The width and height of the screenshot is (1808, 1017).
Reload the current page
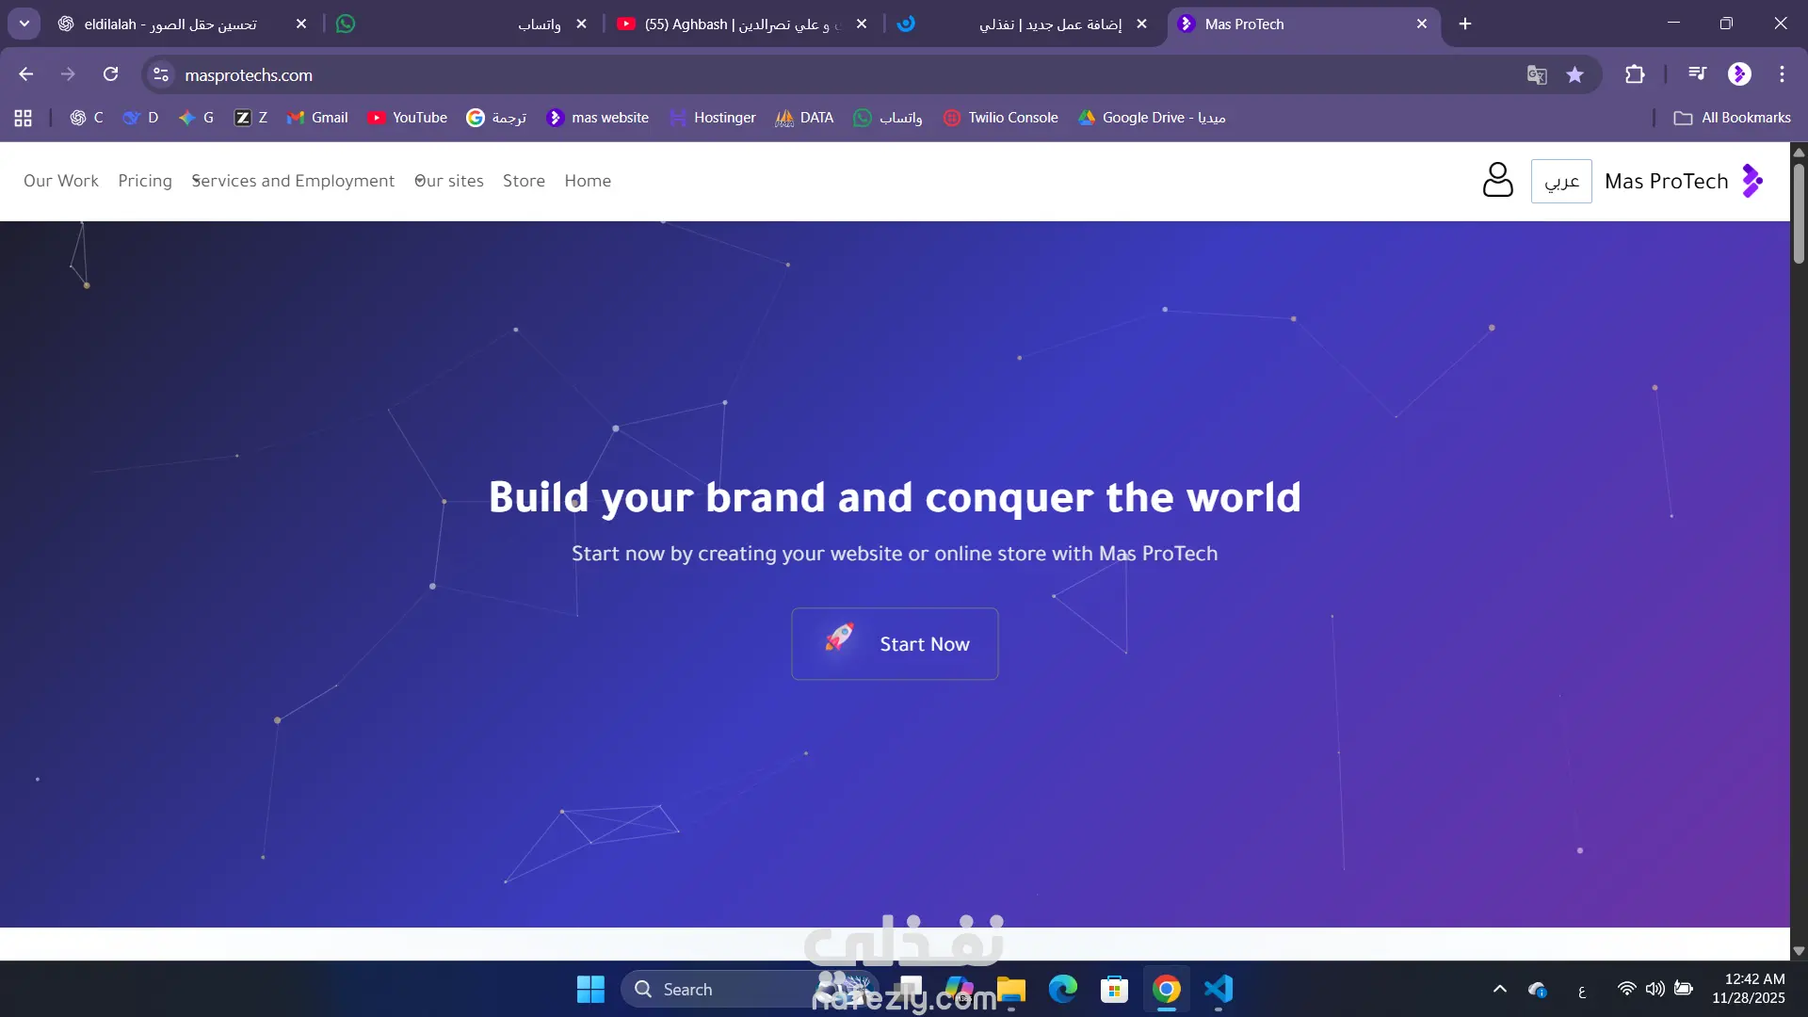(110, 74)
